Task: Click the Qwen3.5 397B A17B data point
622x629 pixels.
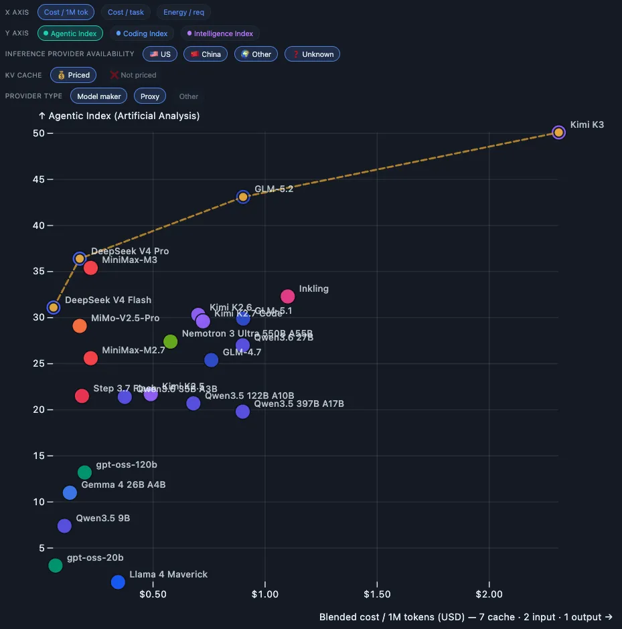Action: (243, 412)
